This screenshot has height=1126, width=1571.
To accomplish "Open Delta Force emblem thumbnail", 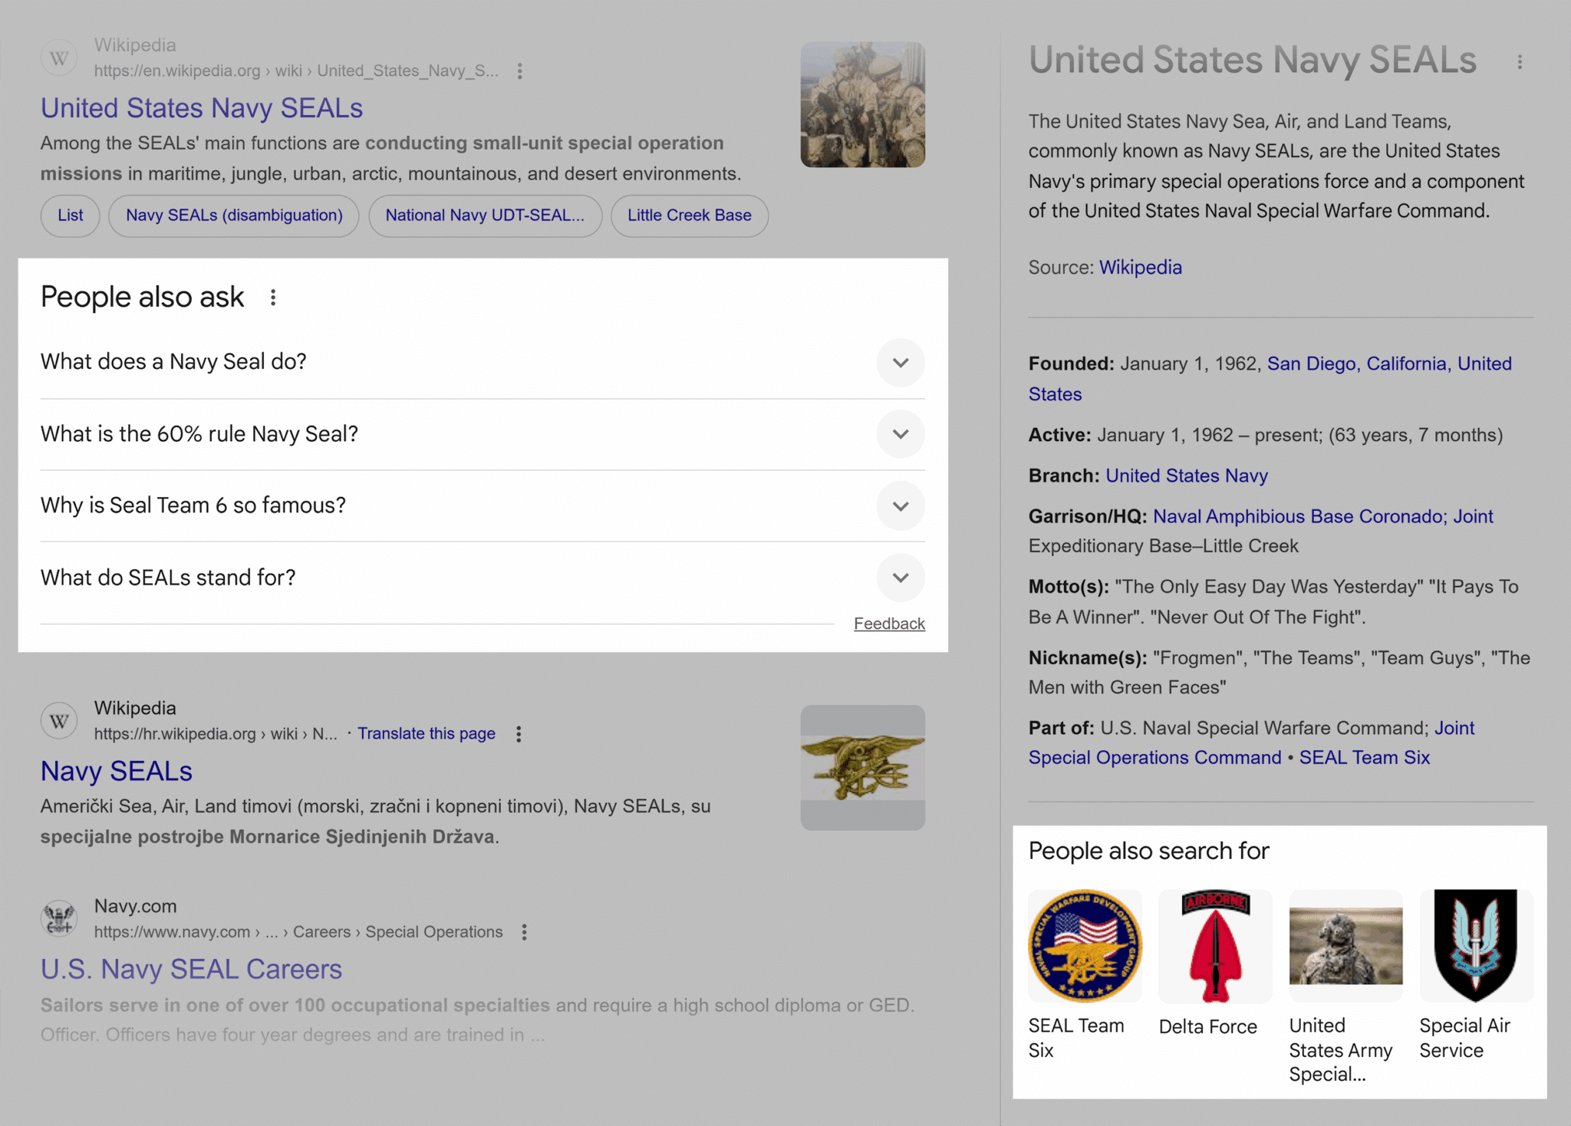I will click(x=1215, y=946).
